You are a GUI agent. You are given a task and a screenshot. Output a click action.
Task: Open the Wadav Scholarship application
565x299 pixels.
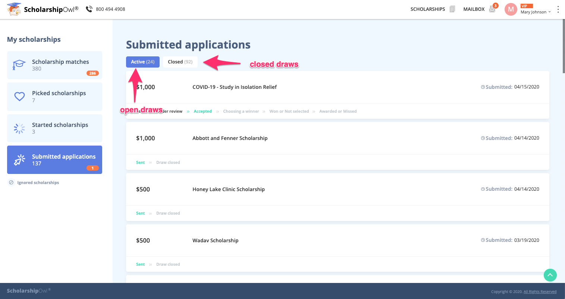[216, 240]
